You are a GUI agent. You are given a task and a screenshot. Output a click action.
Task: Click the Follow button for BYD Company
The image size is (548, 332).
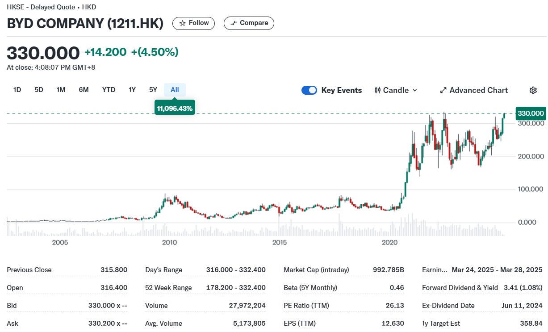pos(193,23)
